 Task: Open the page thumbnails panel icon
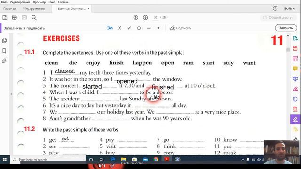[4, 40]
